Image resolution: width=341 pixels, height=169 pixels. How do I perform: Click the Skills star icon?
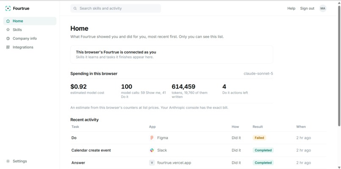pyautogui.click(x=8, y=30)
